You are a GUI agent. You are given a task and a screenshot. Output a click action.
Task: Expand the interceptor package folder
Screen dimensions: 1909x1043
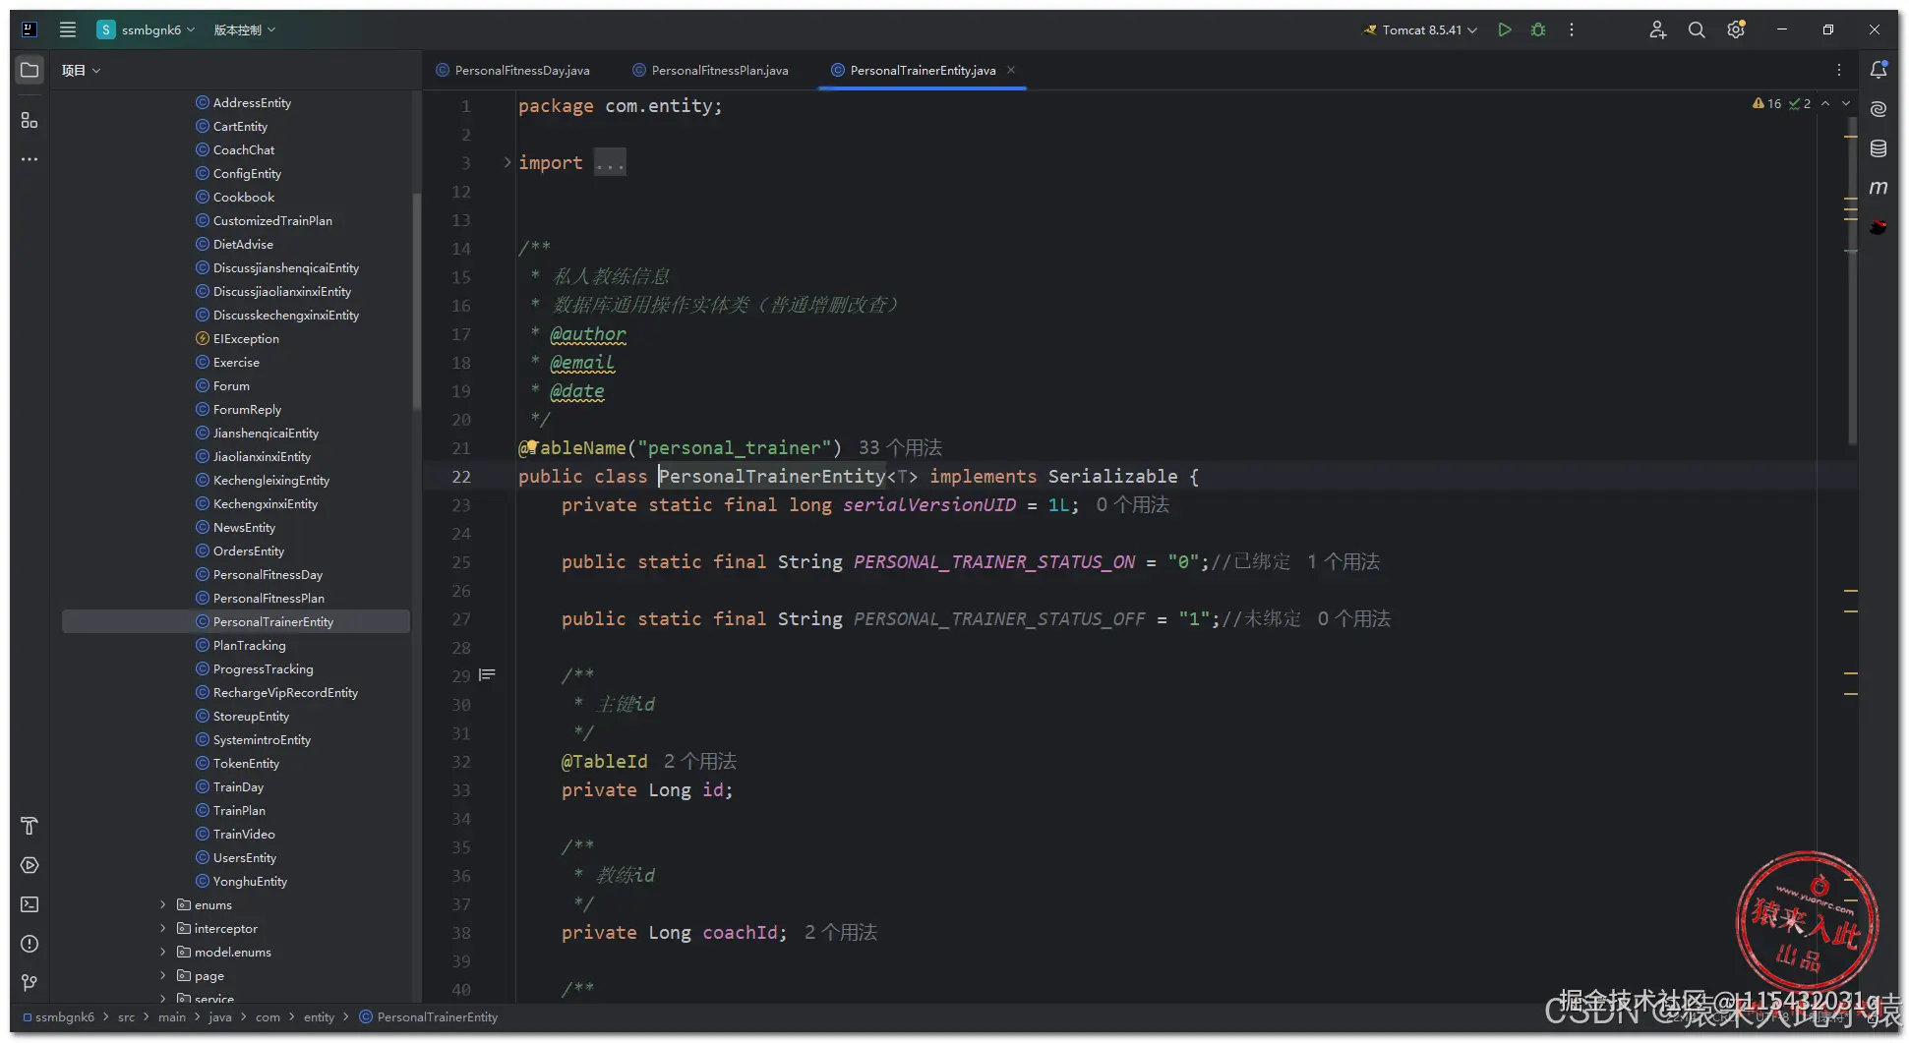[x=163, y=928]
